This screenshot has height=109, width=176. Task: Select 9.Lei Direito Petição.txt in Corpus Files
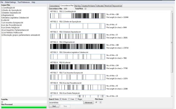(x=10, y=27)
